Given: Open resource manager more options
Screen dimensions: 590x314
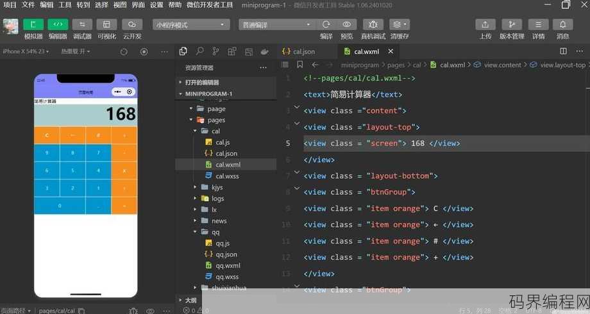Looking at the screenshot, I should pos(263,68).
